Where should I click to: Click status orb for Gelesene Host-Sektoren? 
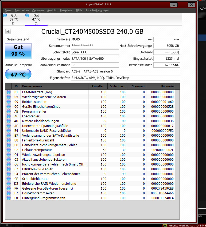point(9,188)
